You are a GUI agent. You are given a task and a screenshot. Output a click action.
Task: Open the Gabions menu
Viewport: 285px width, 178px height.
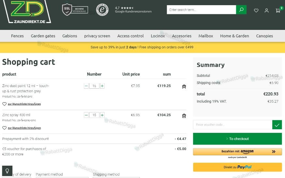coord(70,36)
